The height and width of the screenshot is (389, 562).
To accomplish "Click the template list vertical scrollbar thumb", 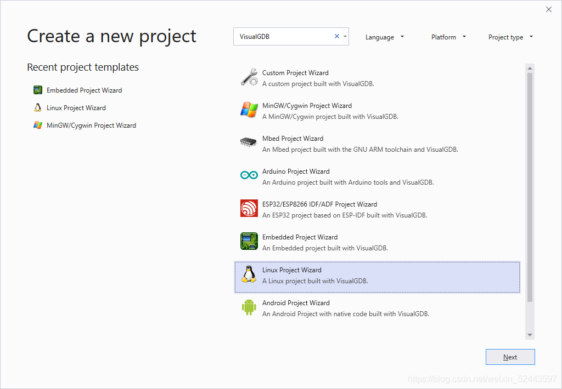I will 530,187.
